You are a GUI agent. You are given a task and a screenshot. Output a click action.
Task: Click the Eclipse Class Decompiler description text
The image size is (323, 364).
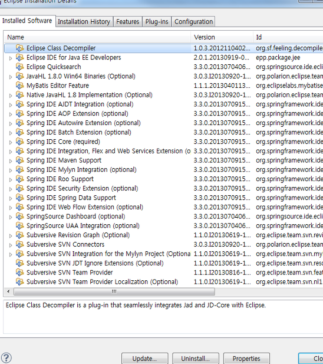click(x=136, y=305)
